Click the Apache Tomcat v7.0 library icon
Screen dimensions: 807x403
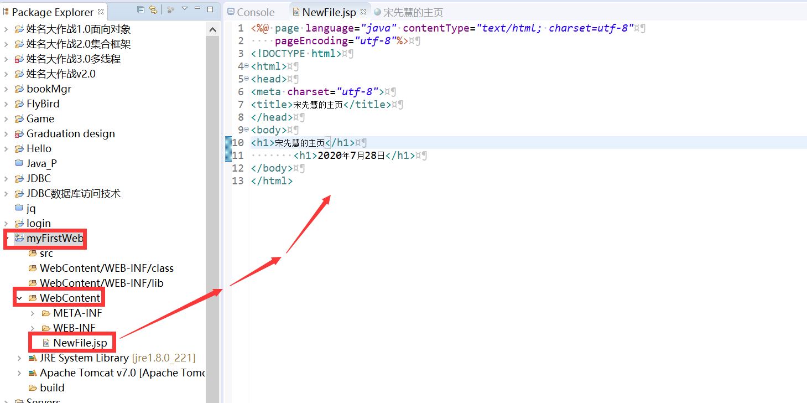tap(33, 373)
